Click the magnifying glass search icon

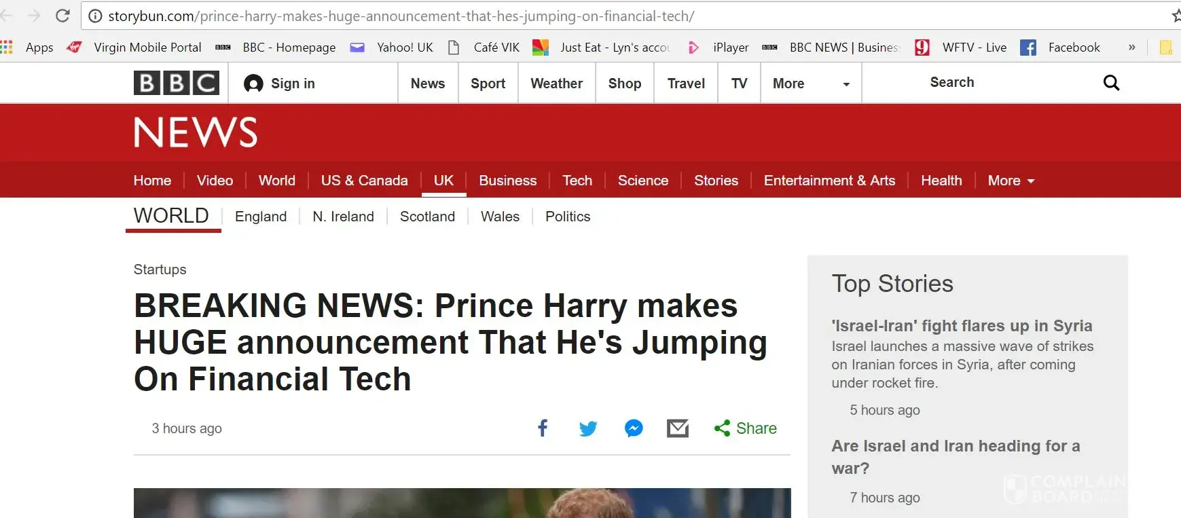coord(1111,83)
